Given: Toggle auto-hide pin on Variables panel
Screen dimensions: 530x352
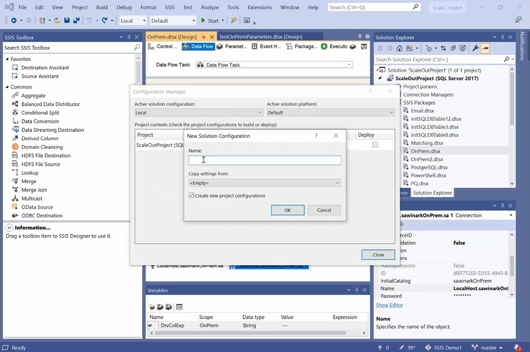Looking at the screenshot, I should click(x=357, y=290).
